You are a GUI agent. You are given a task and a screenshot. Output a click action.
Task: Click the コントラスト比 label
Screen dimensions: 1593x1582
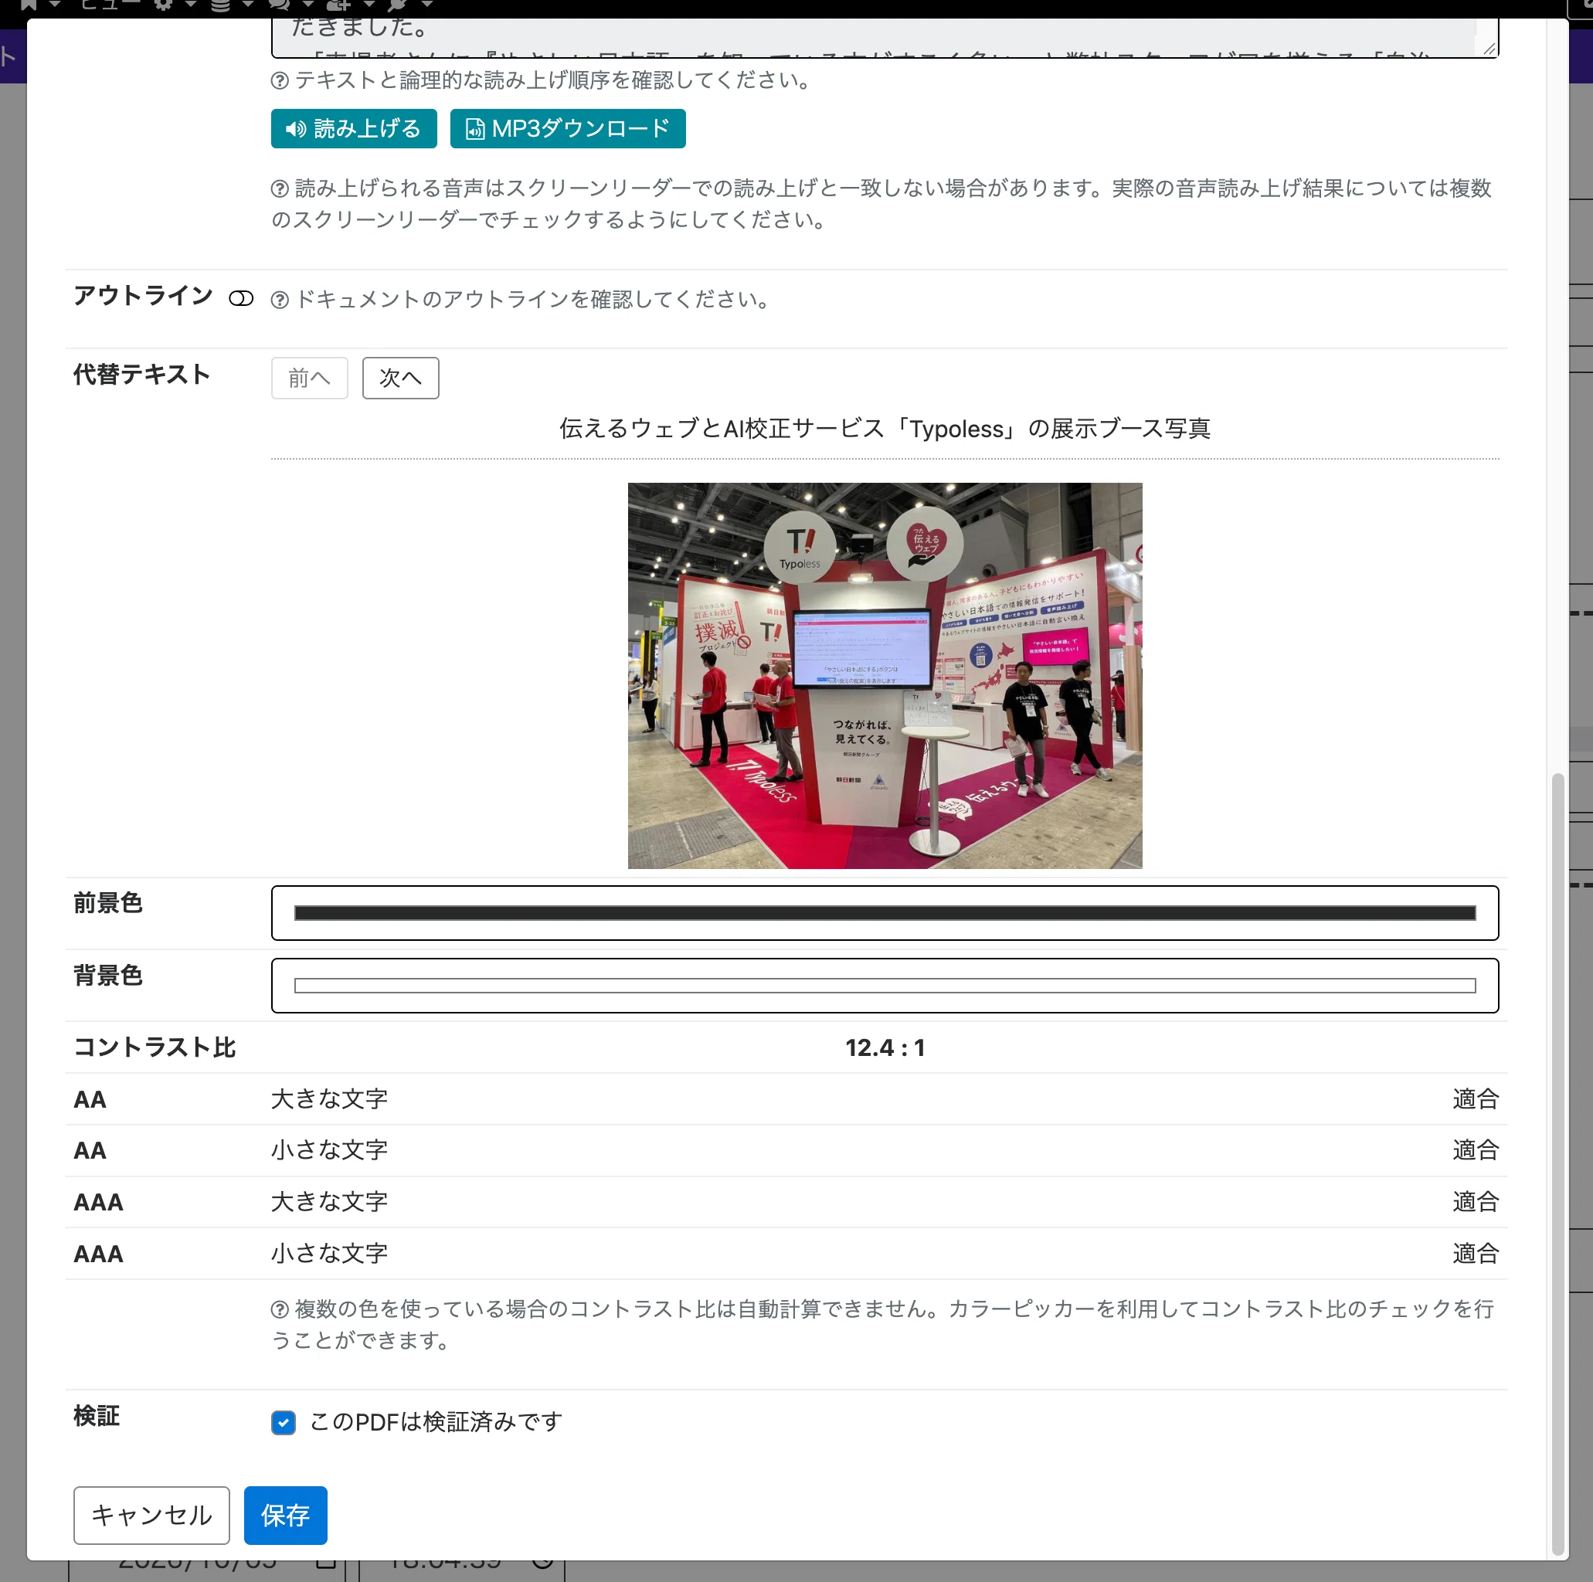point(155,1047)
